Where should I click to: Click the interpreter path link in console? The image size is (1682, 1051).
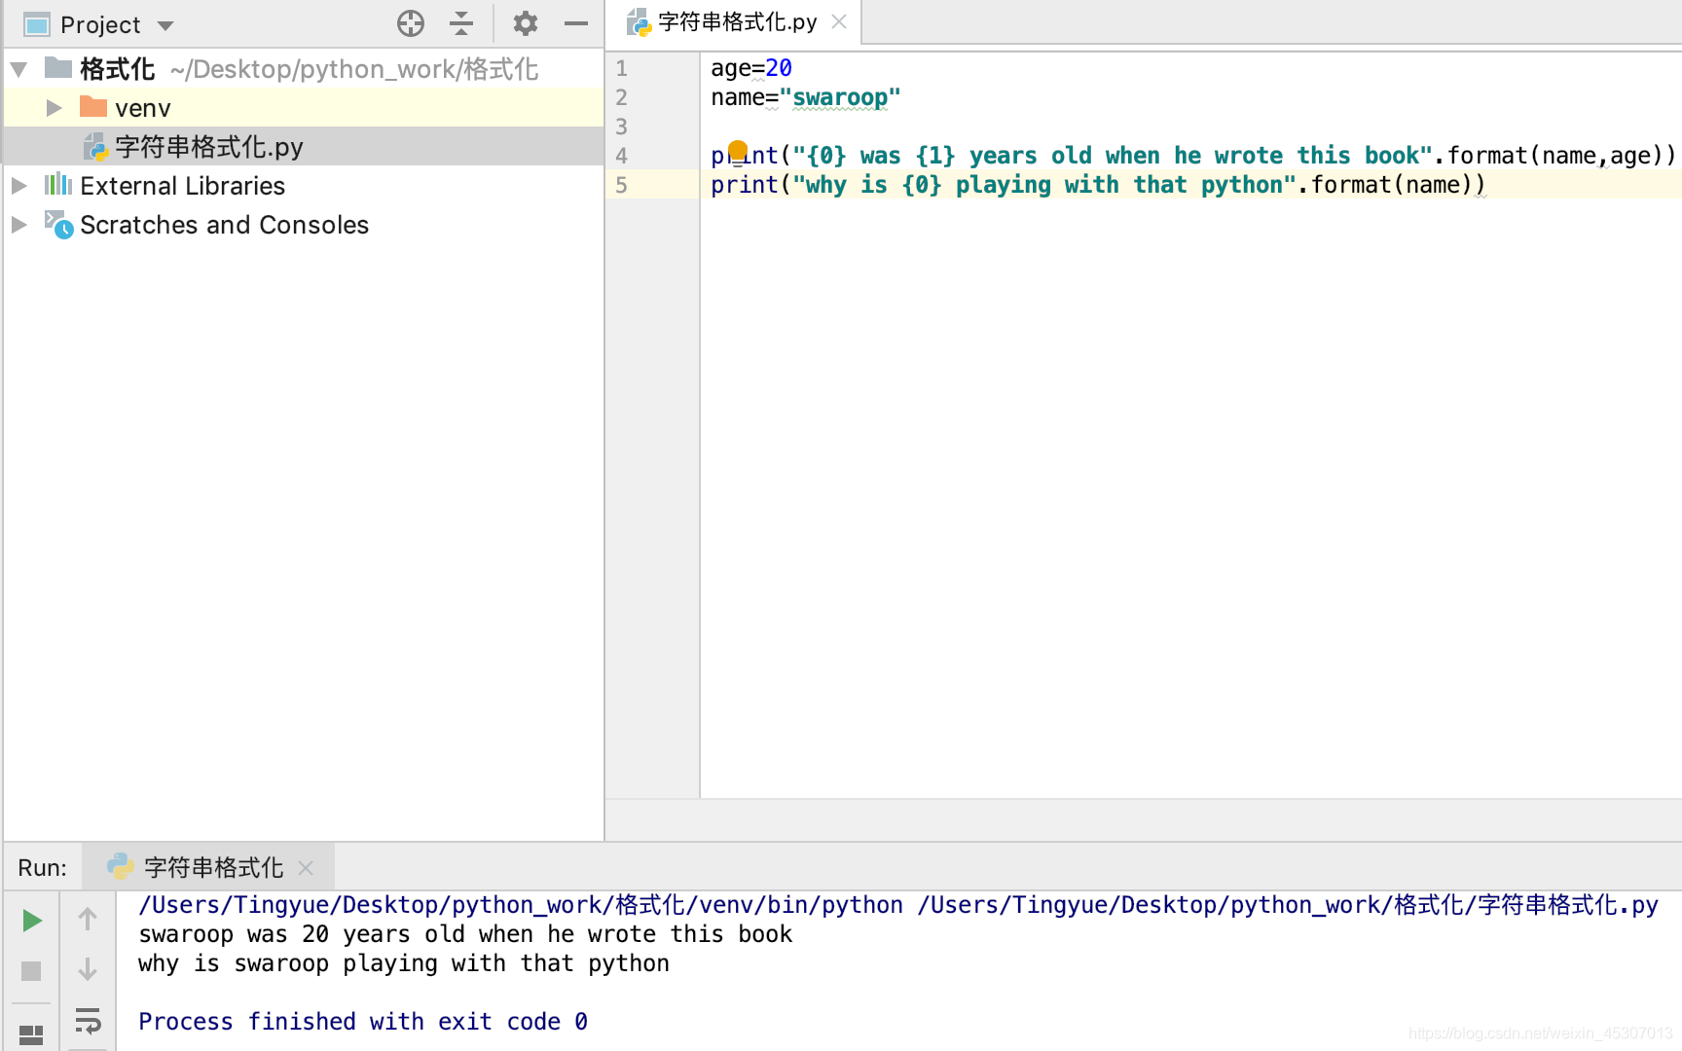(521, 905)
